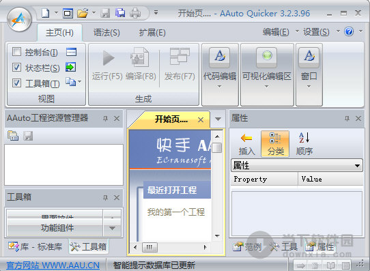This screenshot has height=271, width=370.
Task: Expand the 设置(S) dropdown arrow
Action: 338,31
